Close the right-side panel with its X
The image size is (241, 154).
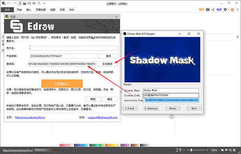click(x=238, y=37)
